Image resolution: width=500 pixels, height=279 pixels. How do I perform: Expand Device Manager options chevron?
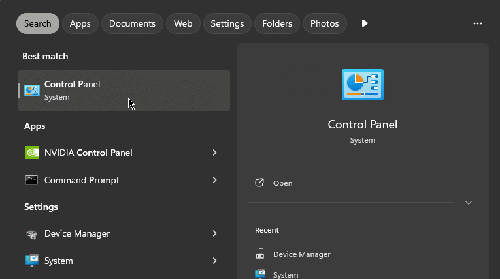click(x=214, y=233)
